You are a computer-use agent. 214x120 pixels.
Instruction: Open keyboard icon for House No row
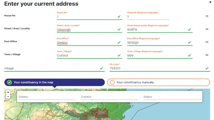pyautogui.click(x=207, y=16)
